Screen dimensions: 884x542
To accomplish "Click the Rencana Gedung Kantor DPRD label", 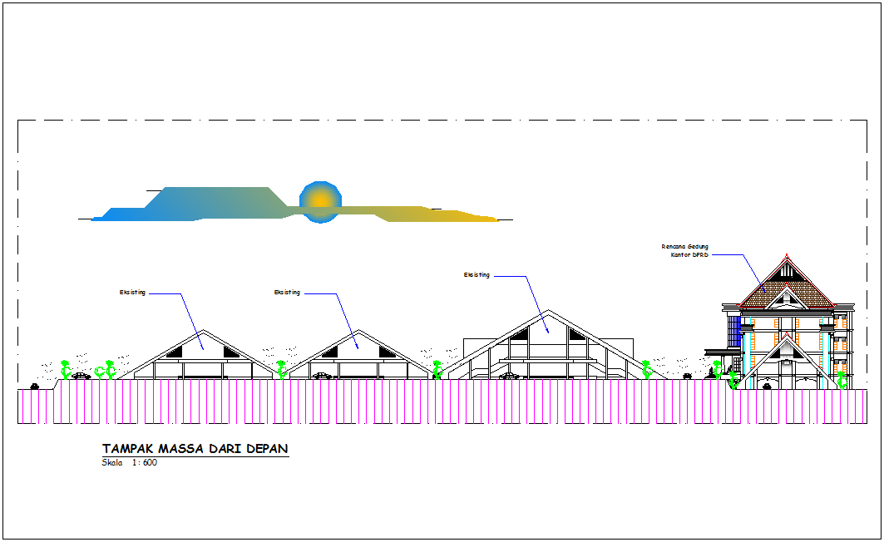I will click(684, 250).
